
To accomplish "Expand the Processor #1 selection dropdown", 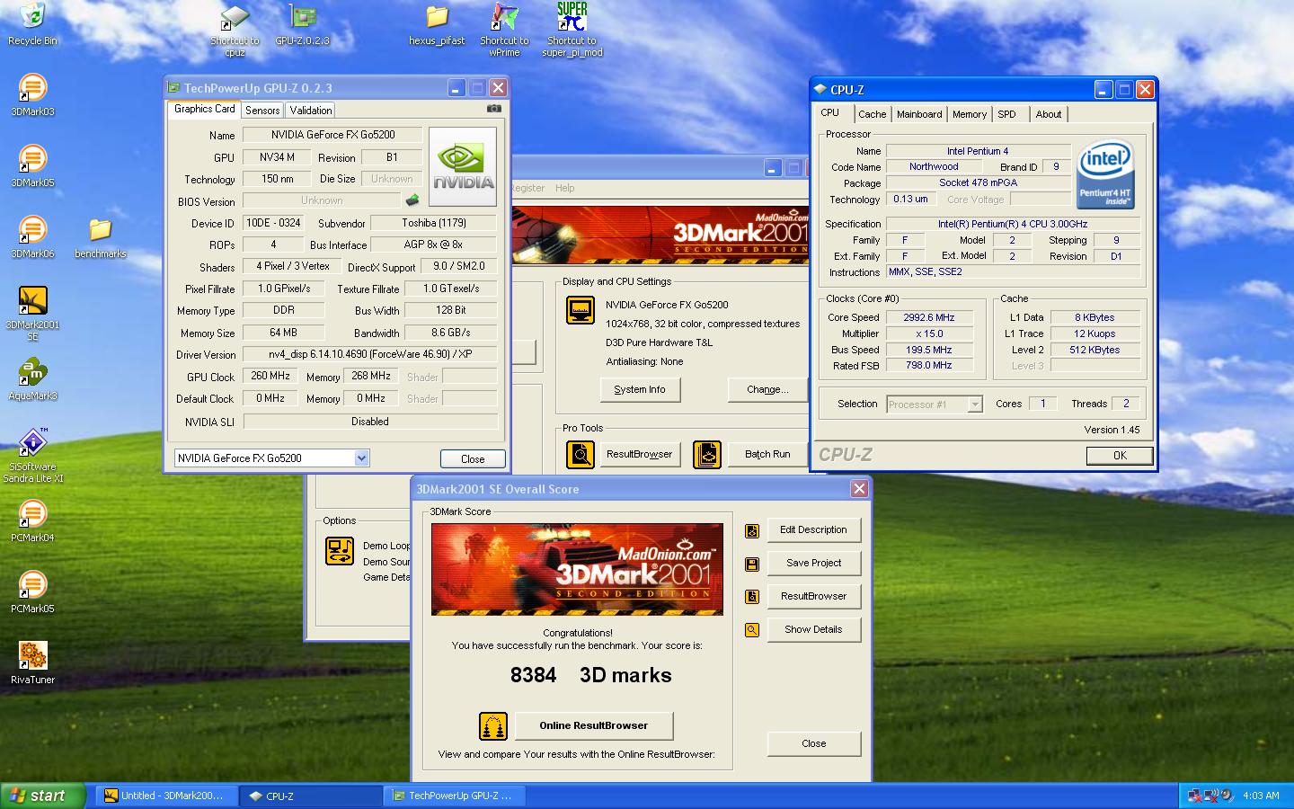I will (x=975, y=404).
